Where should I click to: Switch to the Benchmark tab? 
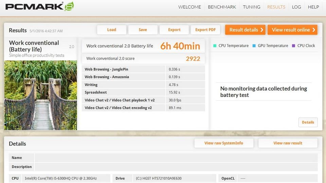pos(222,7)
